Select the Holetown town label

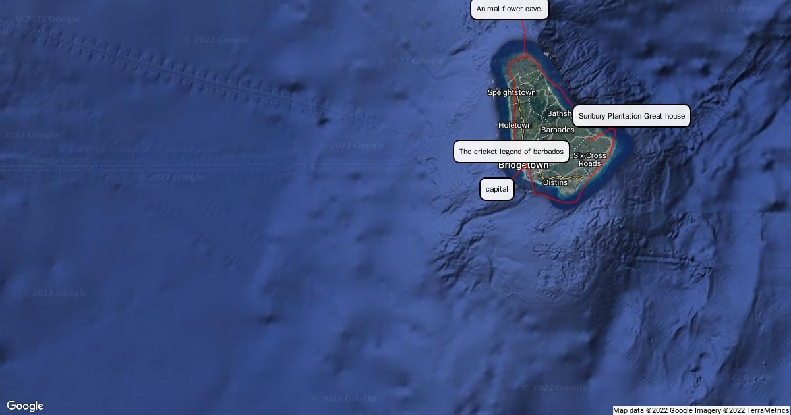[x=515, y=125]
